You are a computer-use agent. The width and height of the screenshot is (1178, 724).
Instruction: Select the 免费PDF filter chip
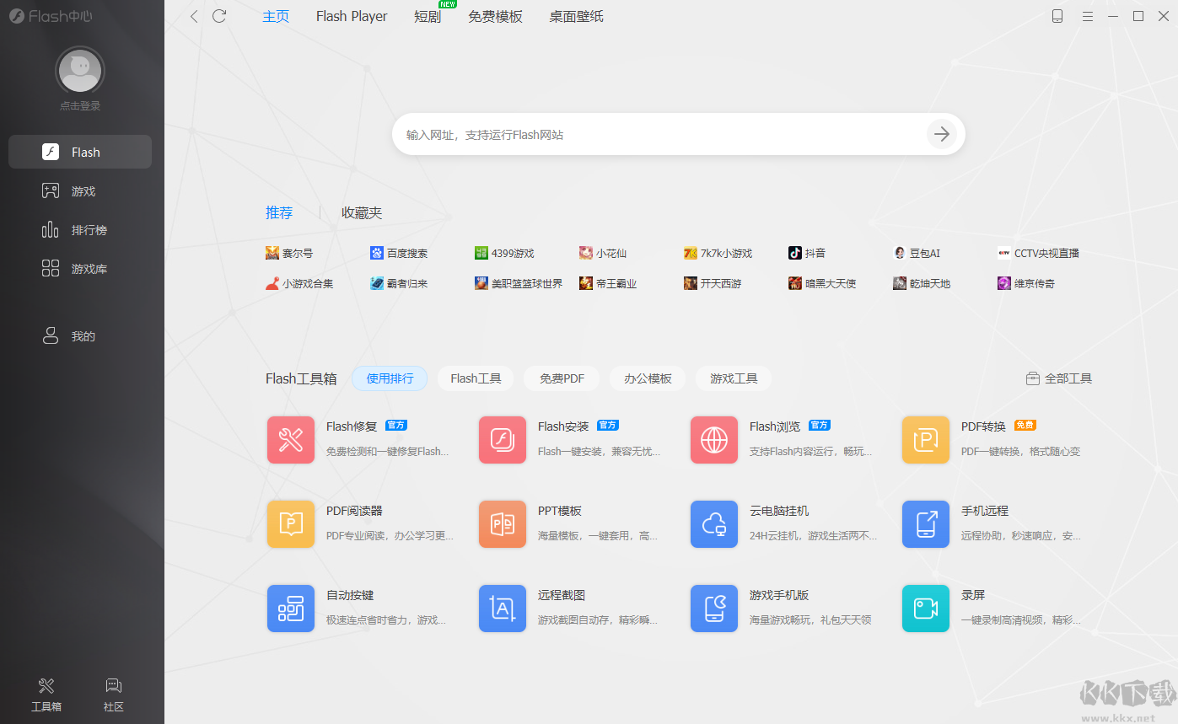click(562, 378)
